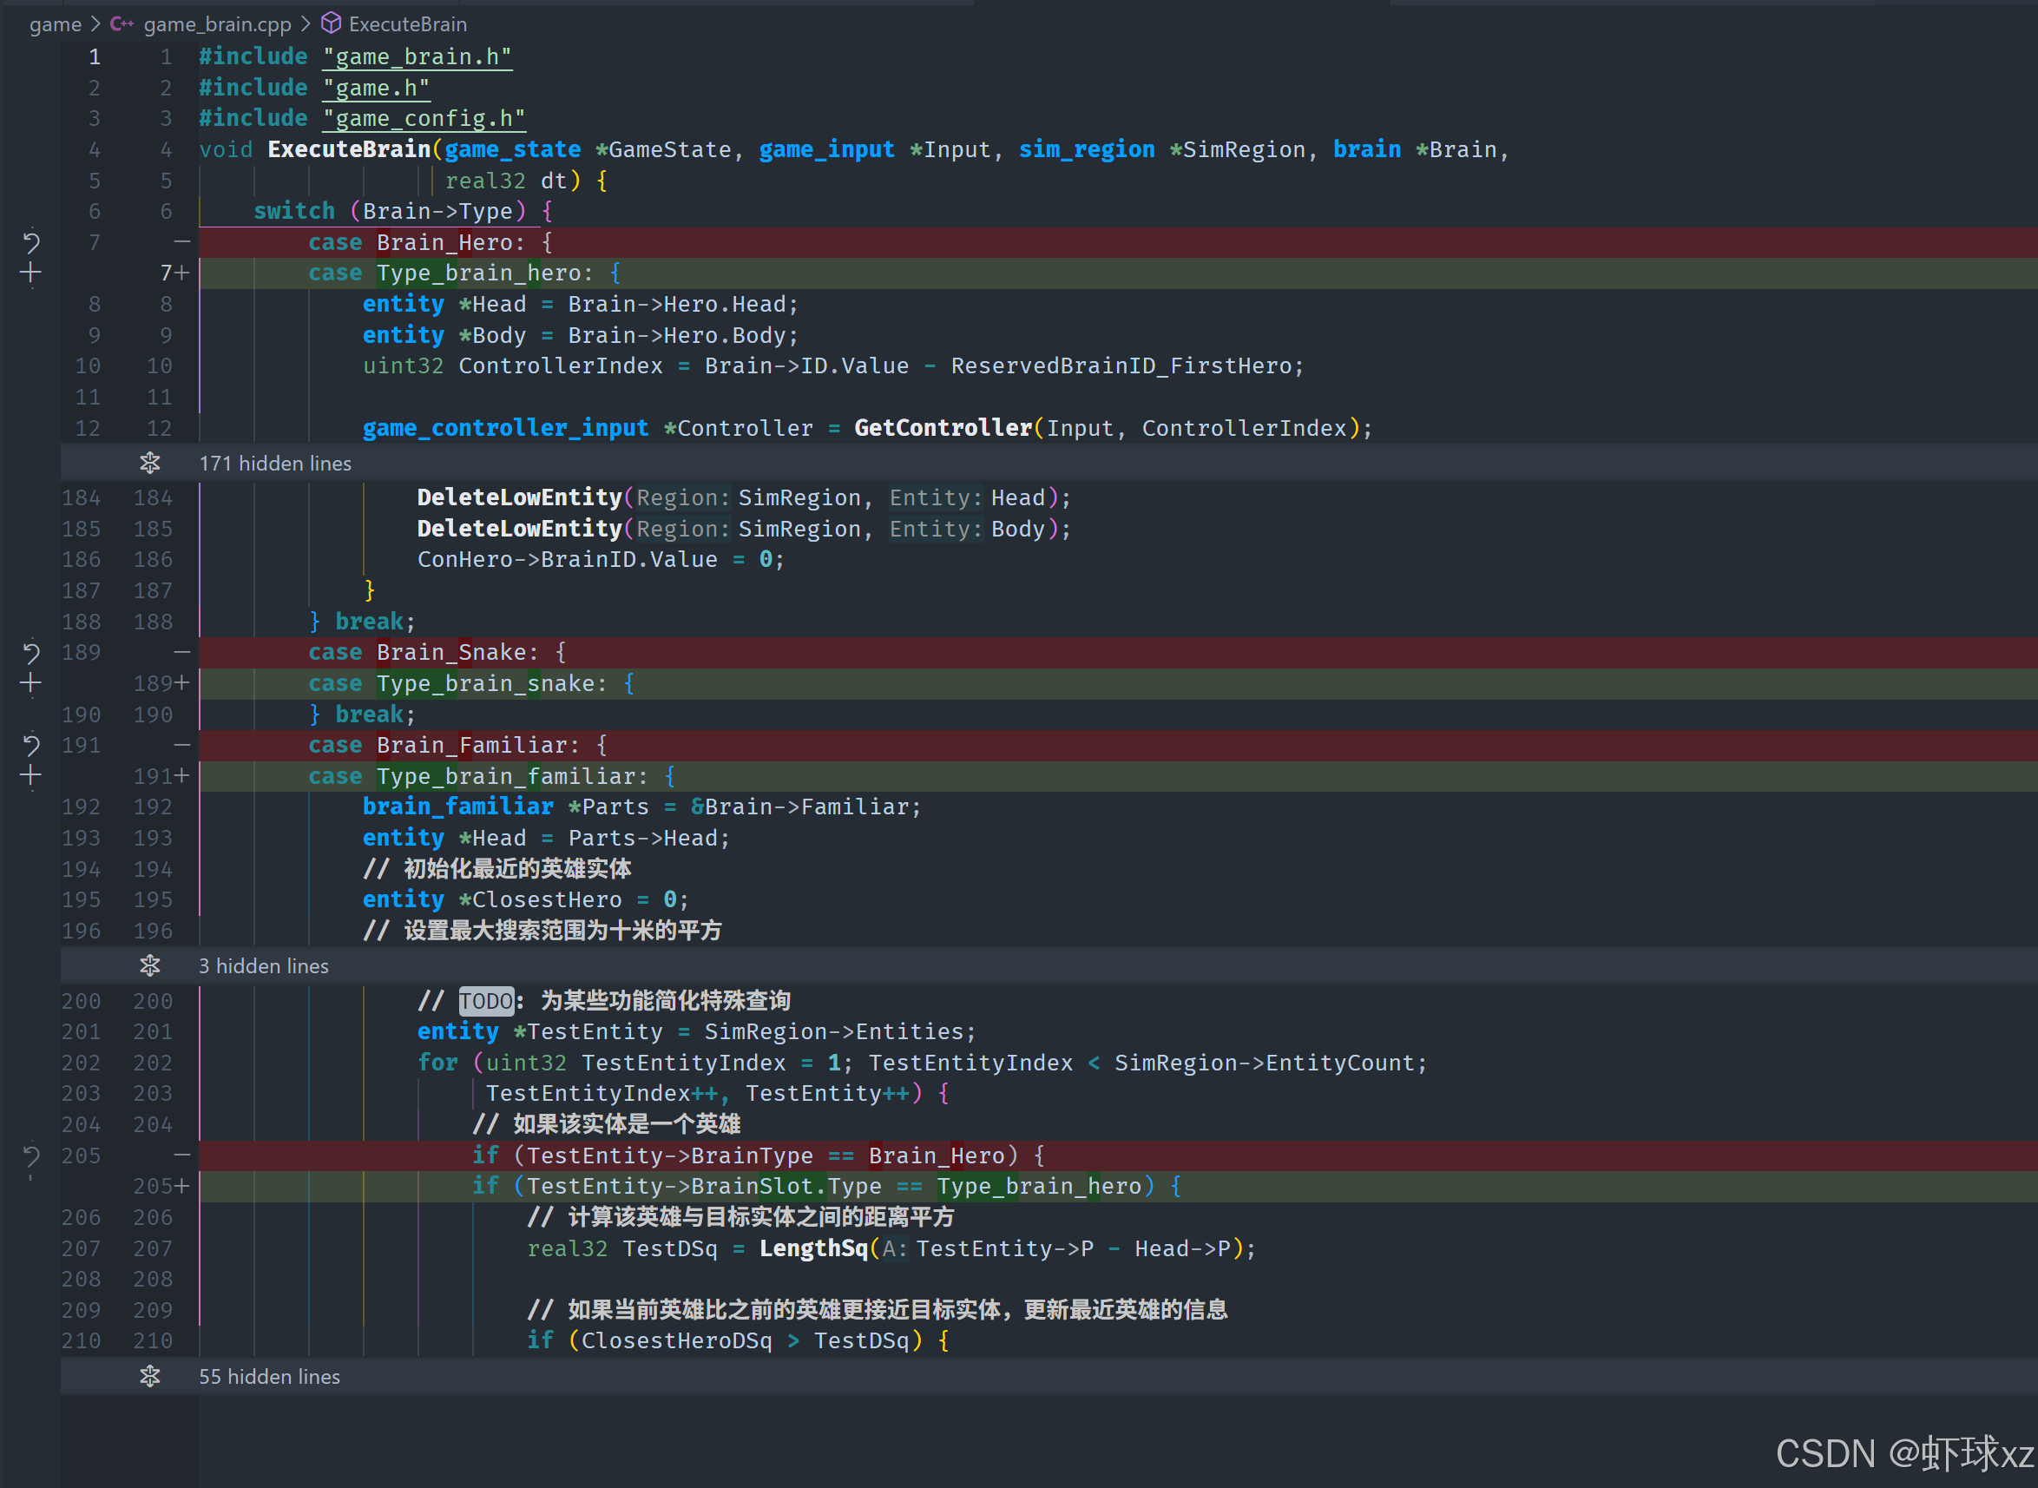2038x1488 pixels.
Task: Click the GetController function call
Action: pyautogui.click(x=942, y=428)
